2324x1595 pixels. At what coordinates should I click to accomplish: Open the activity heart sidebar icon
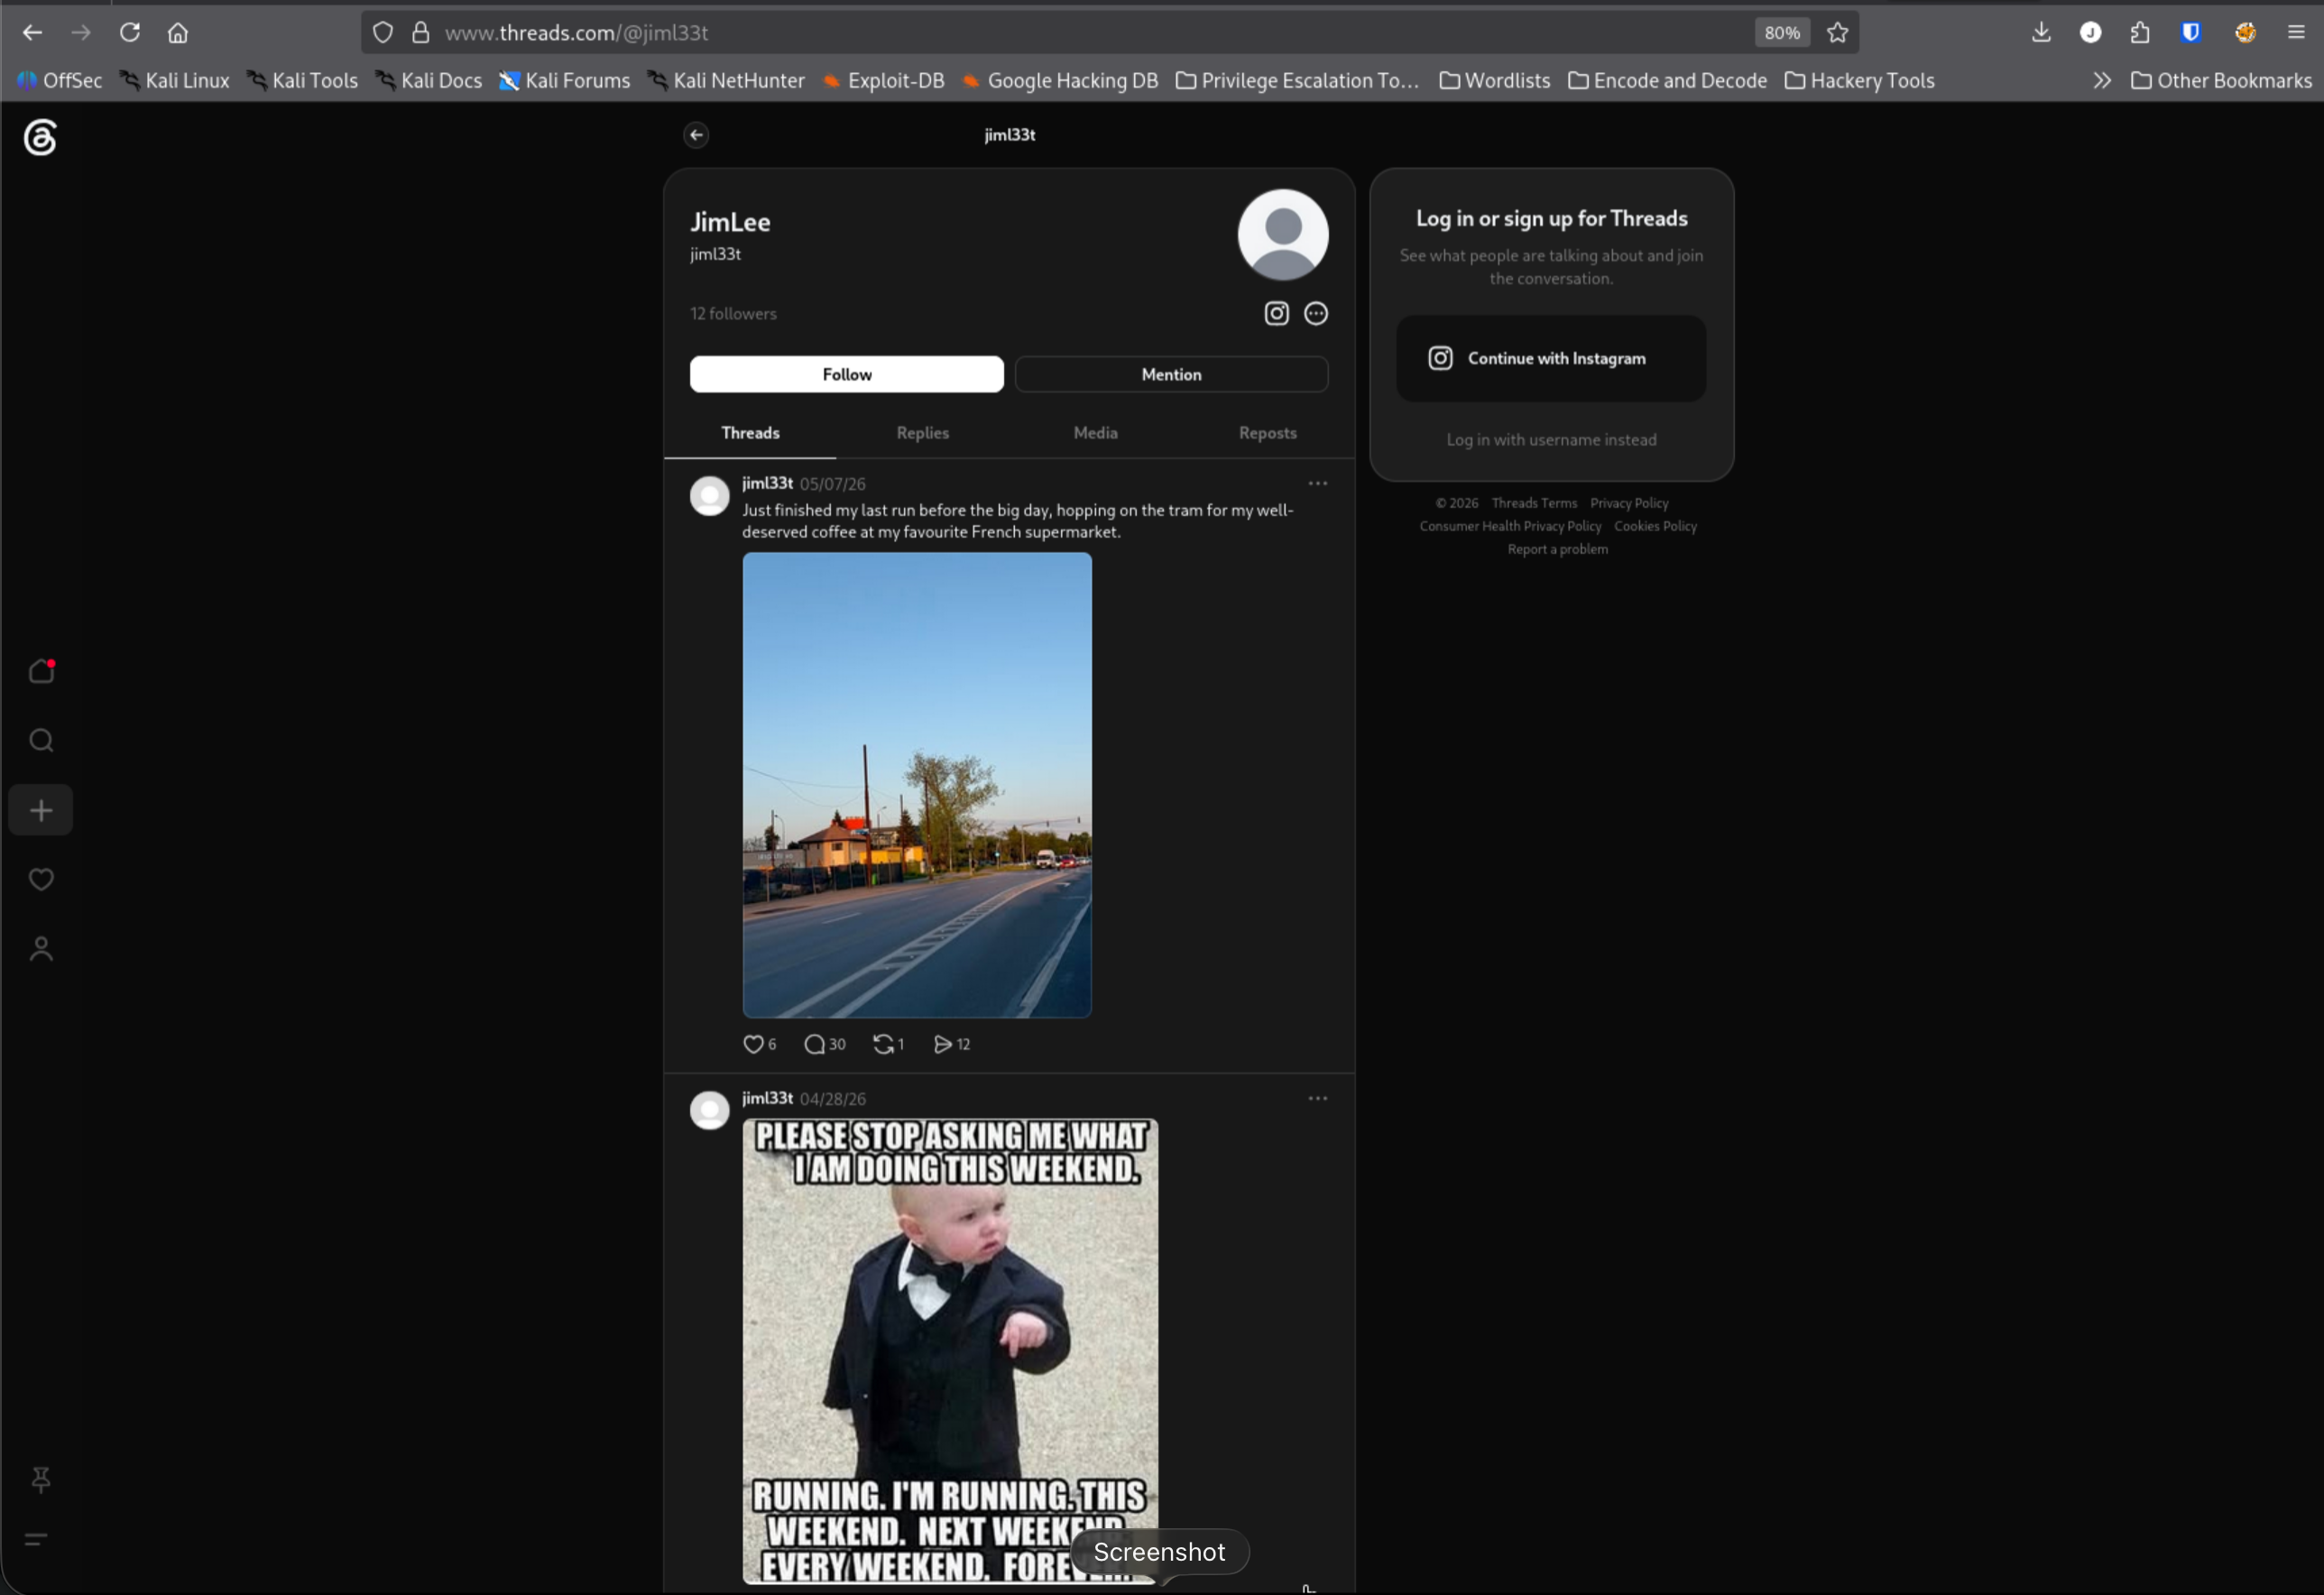tap(41, 879)
